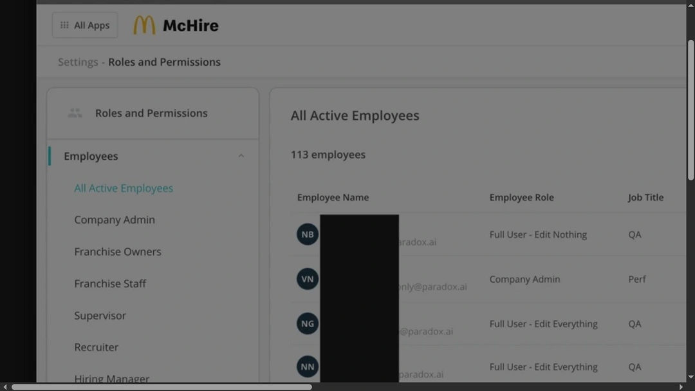Sort by Employee Name column header
The image size is (695, 391).
click(333, 198)
